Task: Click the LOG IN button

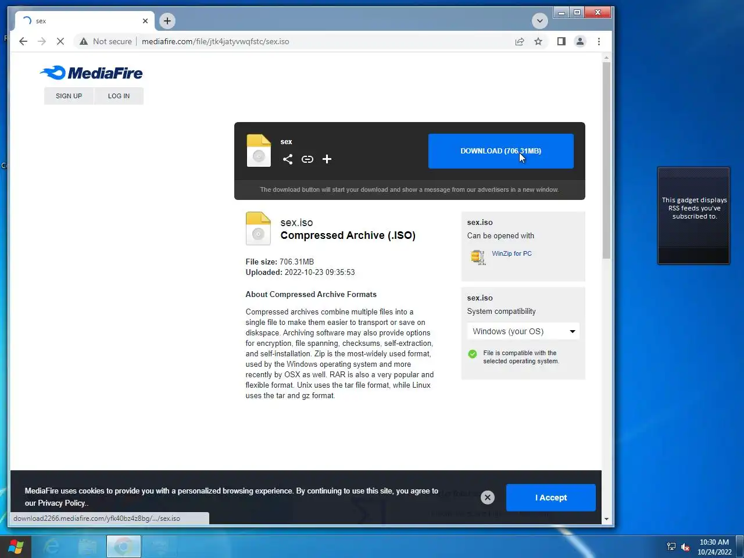Action: 119,96
